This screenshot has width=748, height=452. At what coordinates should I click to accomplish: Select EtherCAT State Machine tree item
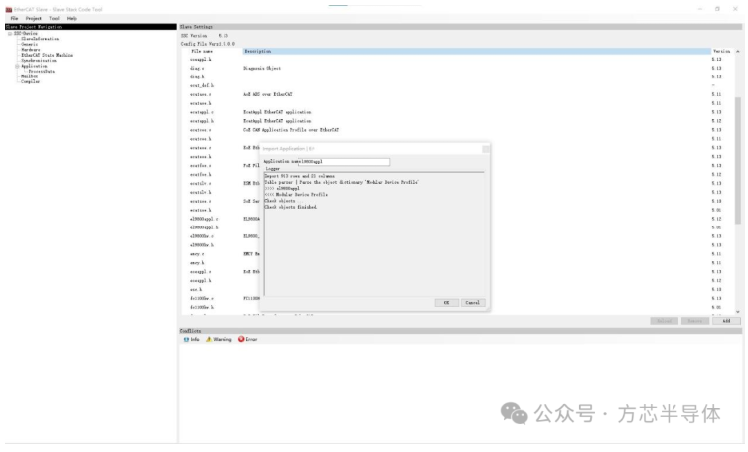click(x=47, y=55)
